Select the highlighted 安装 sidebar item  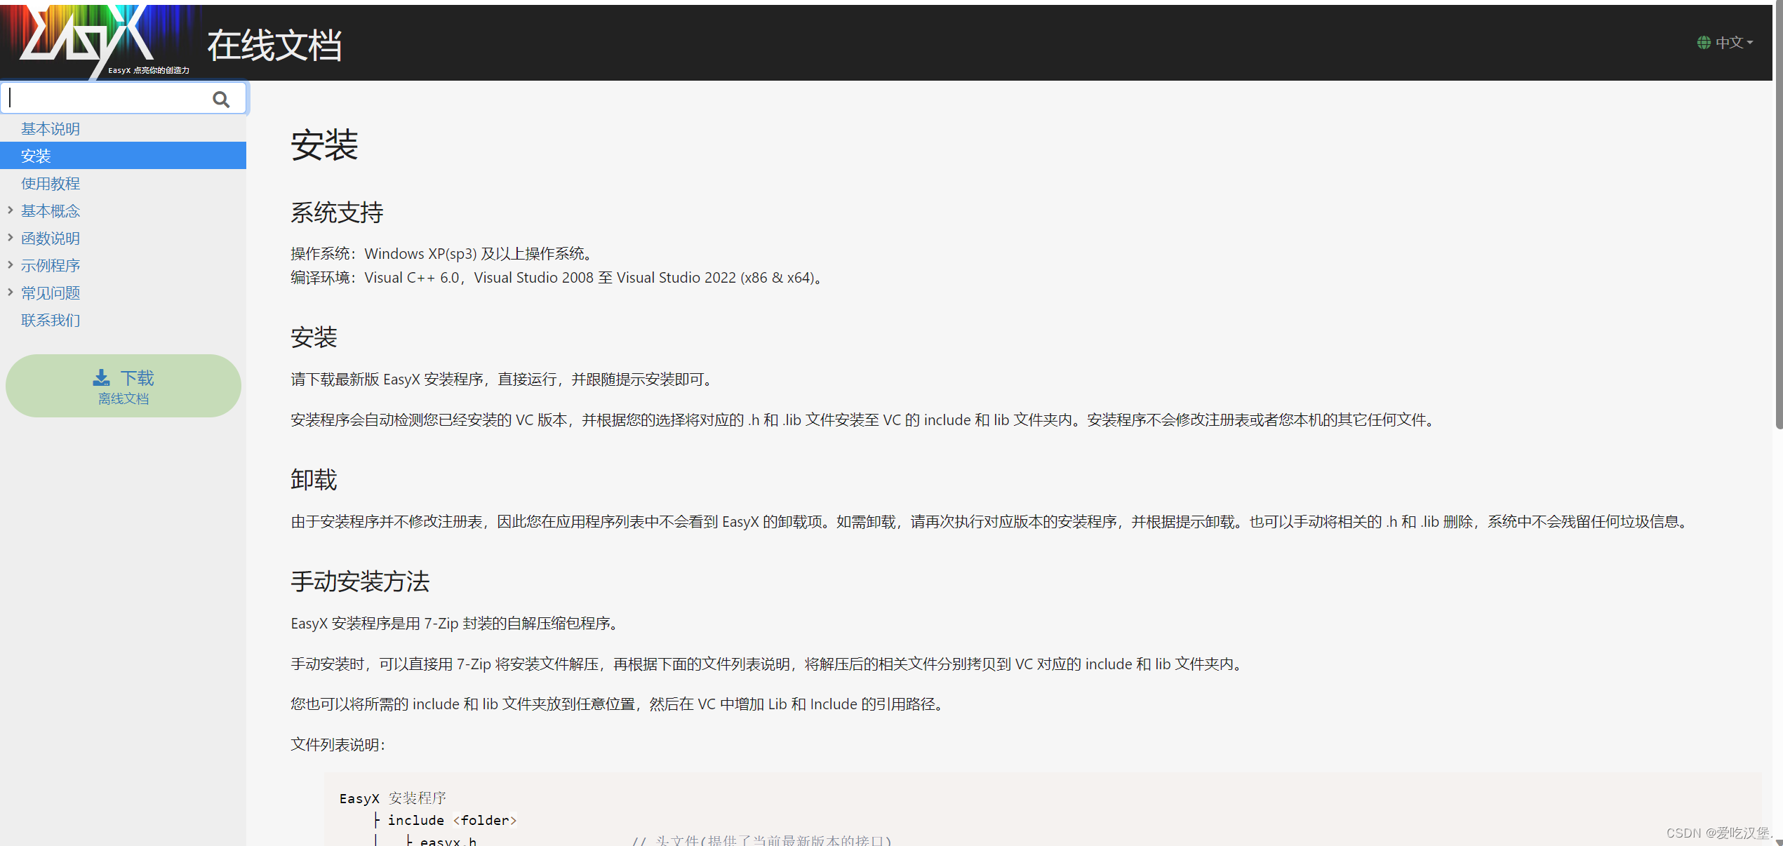[x=123, y=155]
